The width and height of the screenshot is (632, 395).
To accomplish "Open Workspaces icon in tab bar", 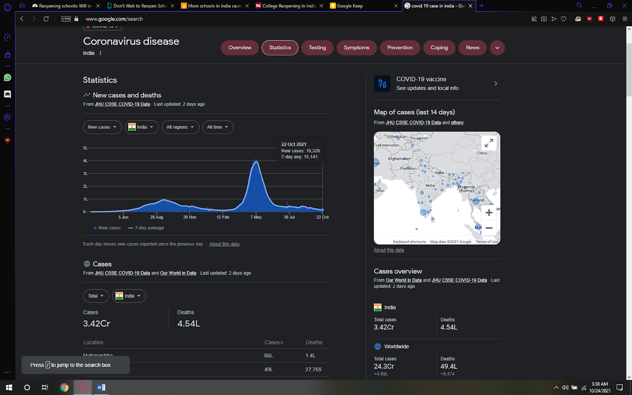I will [22, 6].
